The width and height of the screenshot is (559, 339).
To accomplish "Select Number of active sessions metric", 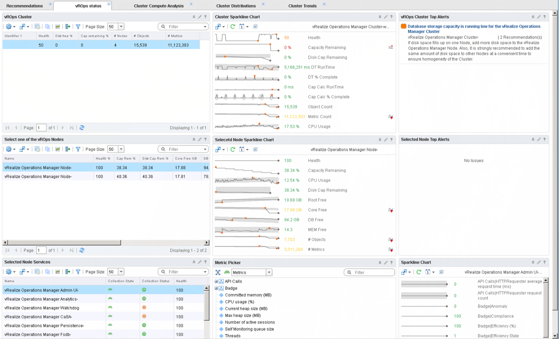I will click(x=250, y=322).
